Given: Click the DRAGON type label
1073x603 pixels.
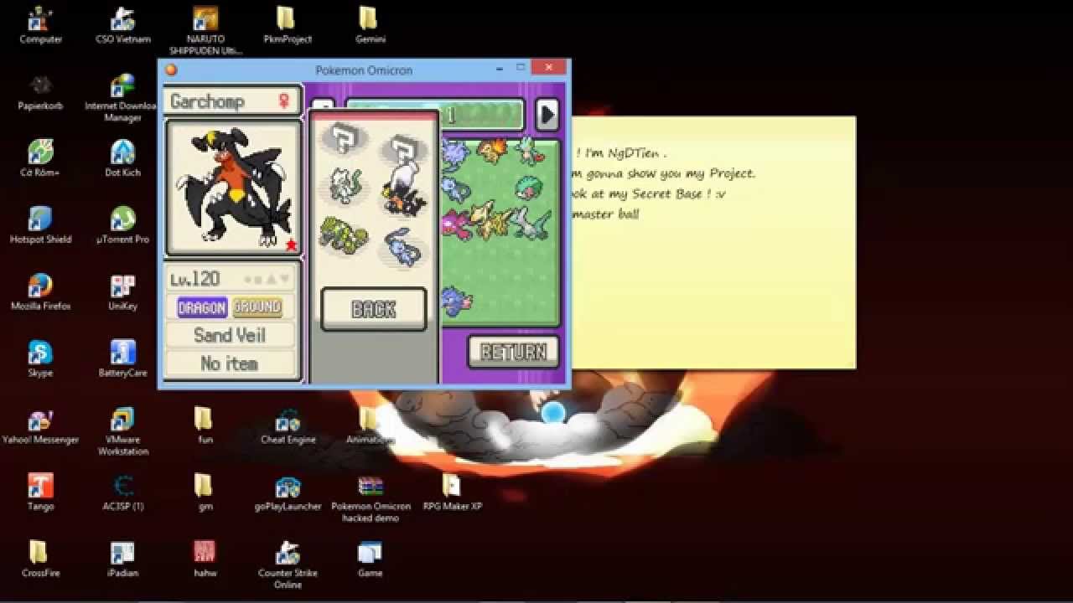Looking at the screenshot, I should pos(202,307).
